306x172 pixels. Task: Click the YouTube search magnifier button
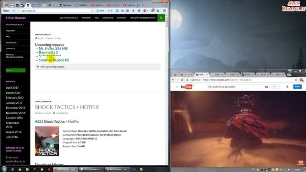point(274,87)
